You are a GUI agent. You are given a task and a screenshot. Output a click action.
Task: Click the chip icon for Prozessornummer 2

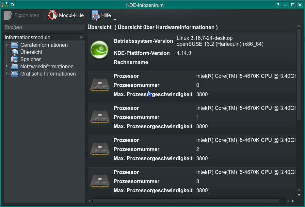[x=100, y=149]
